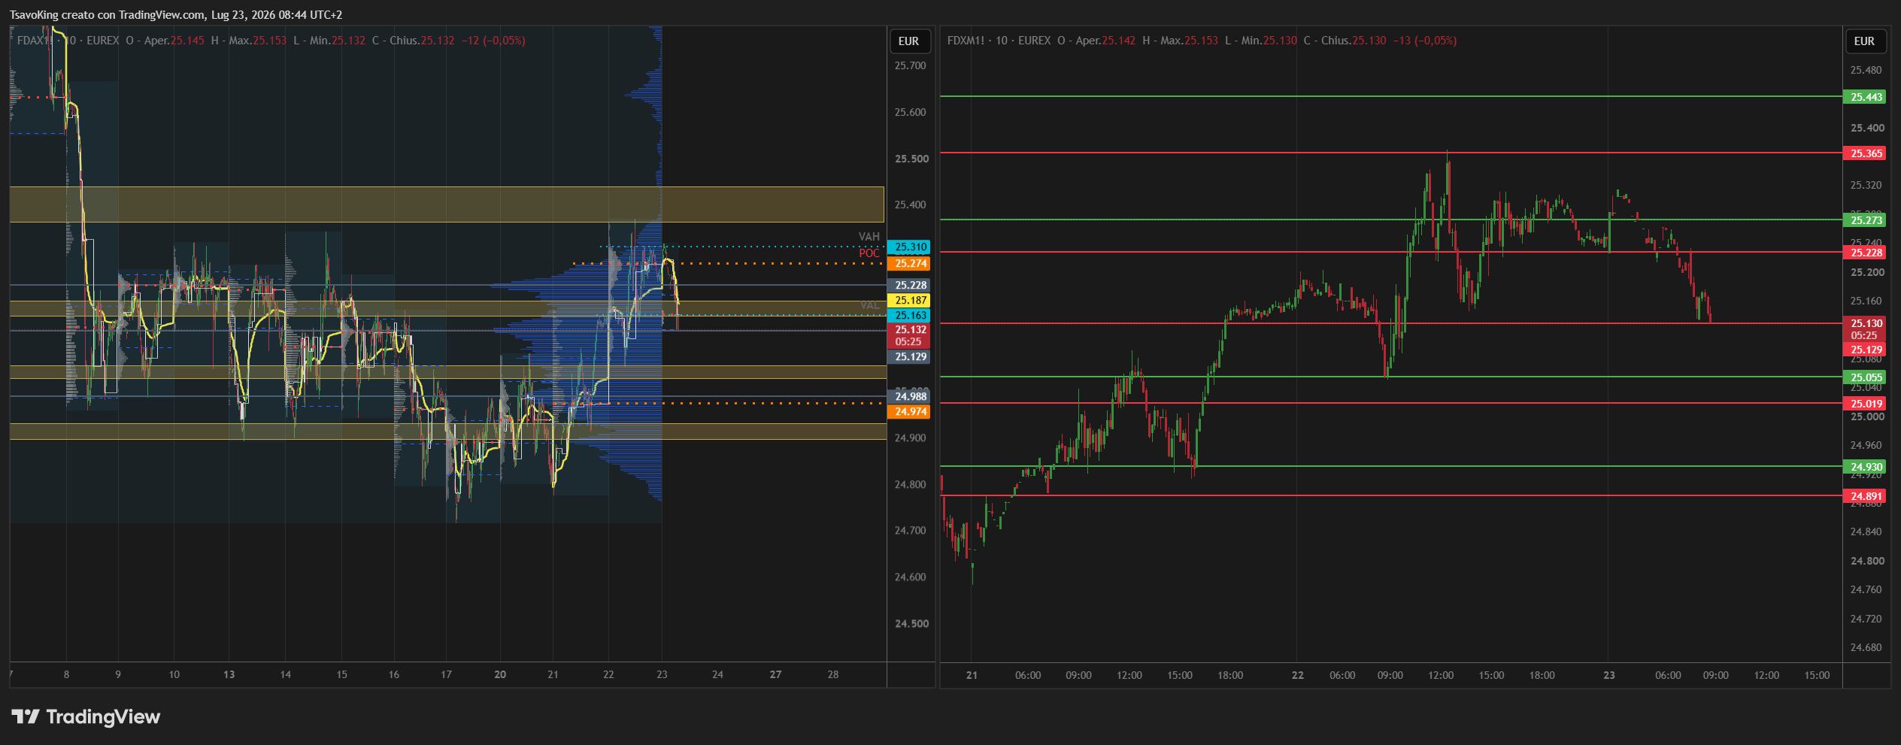Click 24.680 on the right price axis
This screenshot has width=1901, height=745.
pyautogui.click(x=1866, y=647)
